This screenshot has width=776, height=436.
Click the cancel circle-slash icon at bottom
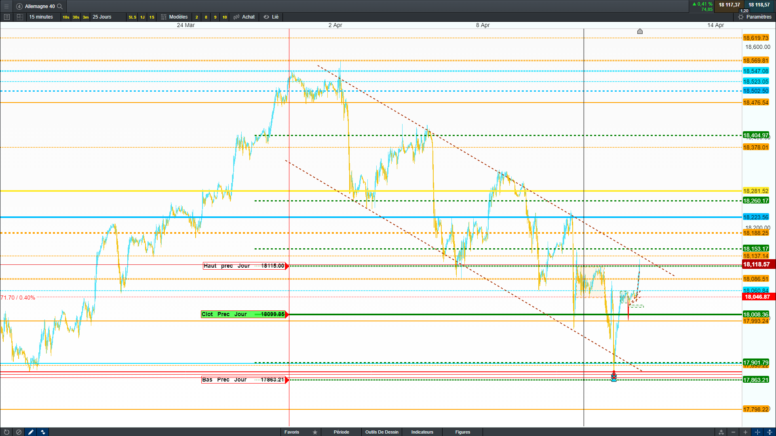tap(19, 432)
